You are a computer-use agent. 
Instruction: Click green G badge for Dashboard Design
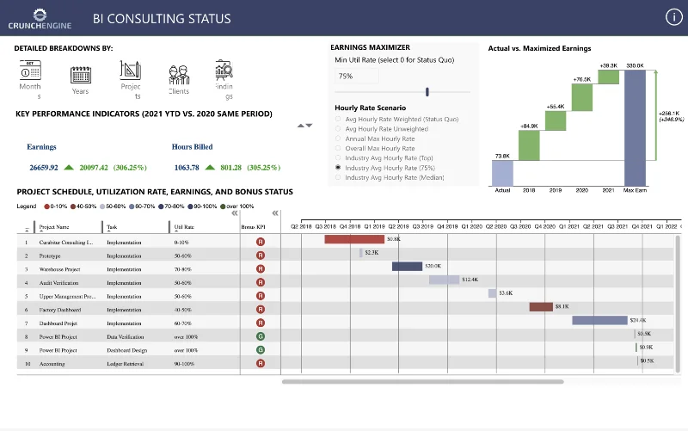(261, 350)
